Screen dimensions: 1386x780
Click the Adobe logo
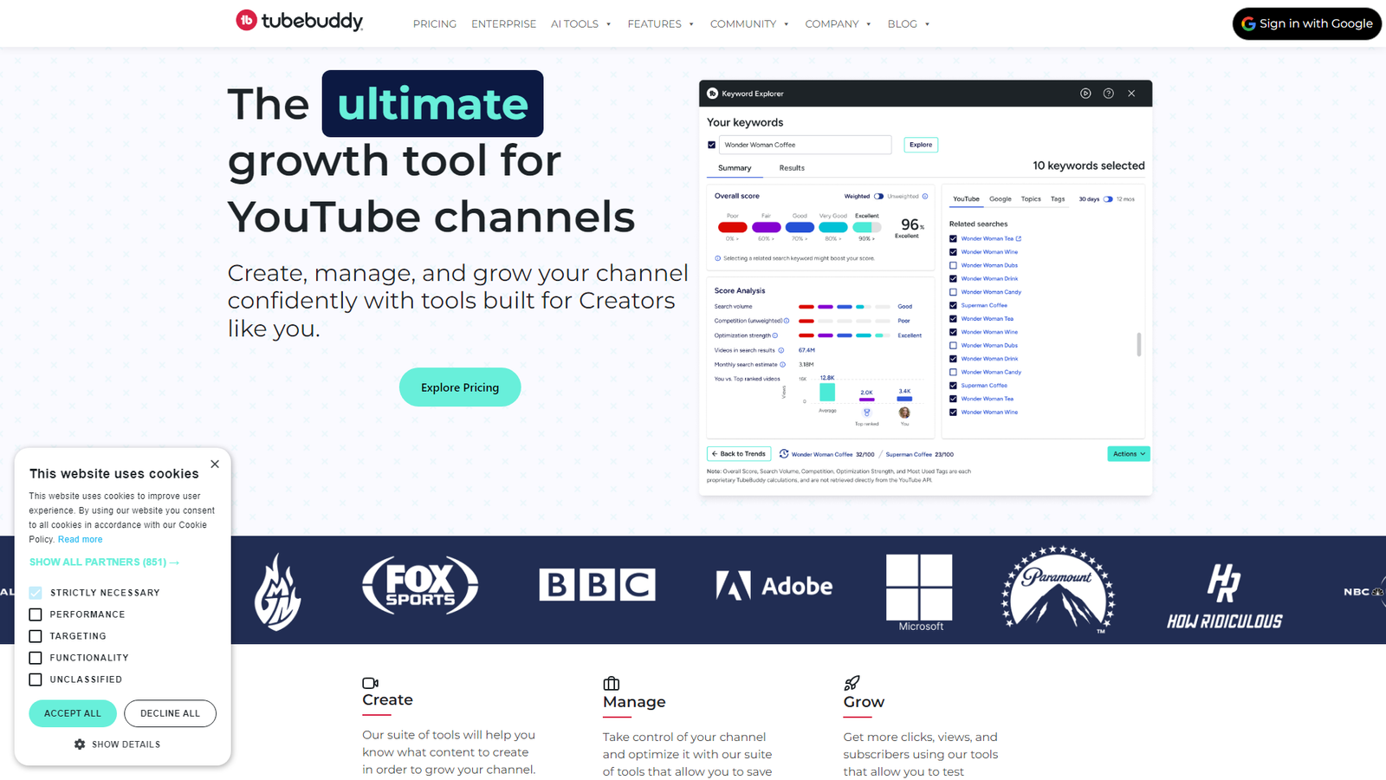point(774,586)
